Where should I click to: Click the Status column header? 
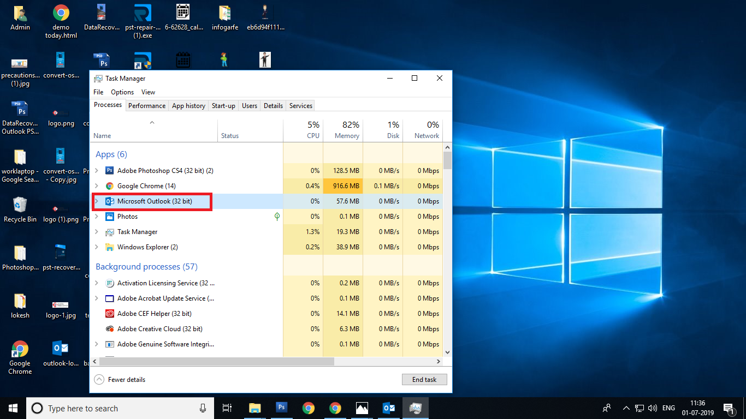tap(251, 130)
